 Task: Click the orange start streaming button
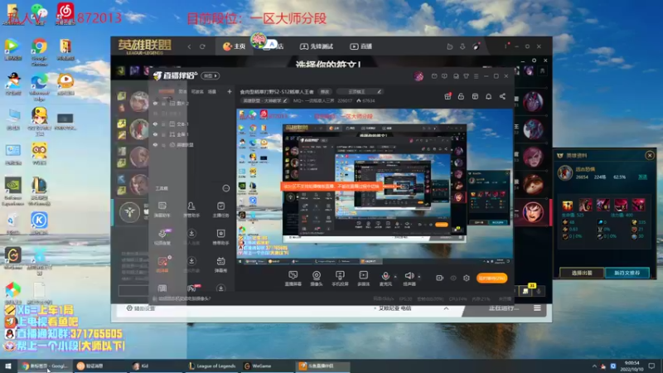point(491,278)
